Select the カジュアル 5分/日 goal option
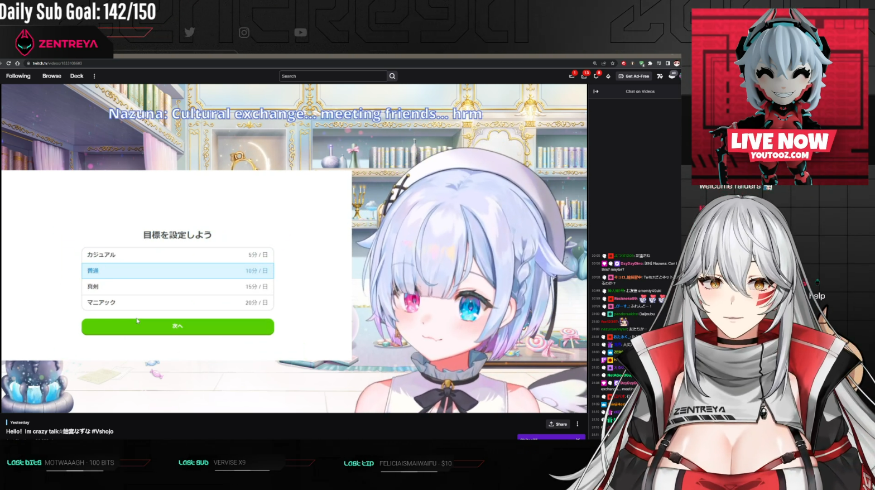Image resolution: width=875 pixels, height=490 pixels. [177, 255]
